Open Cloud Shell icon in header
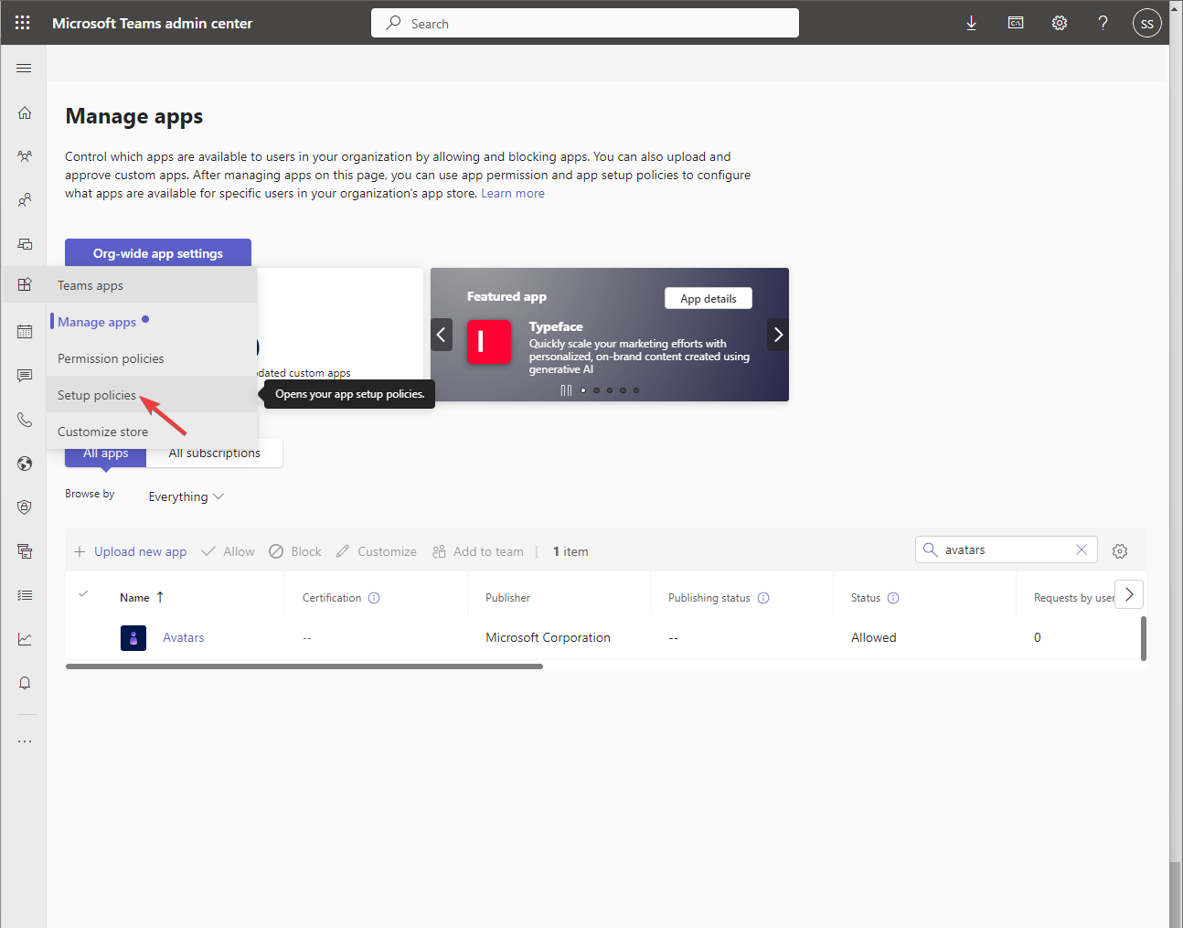Screen dimensions: 1183x928 [1015, 23]
